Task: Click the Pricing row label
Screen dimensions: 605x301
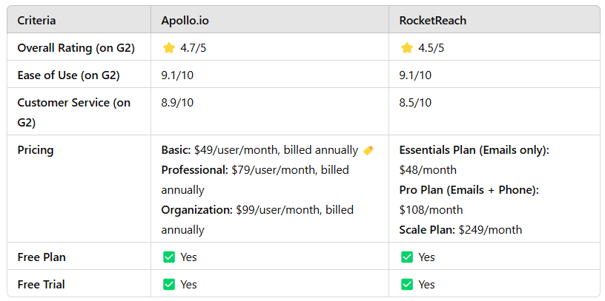Action: point(36,149)
